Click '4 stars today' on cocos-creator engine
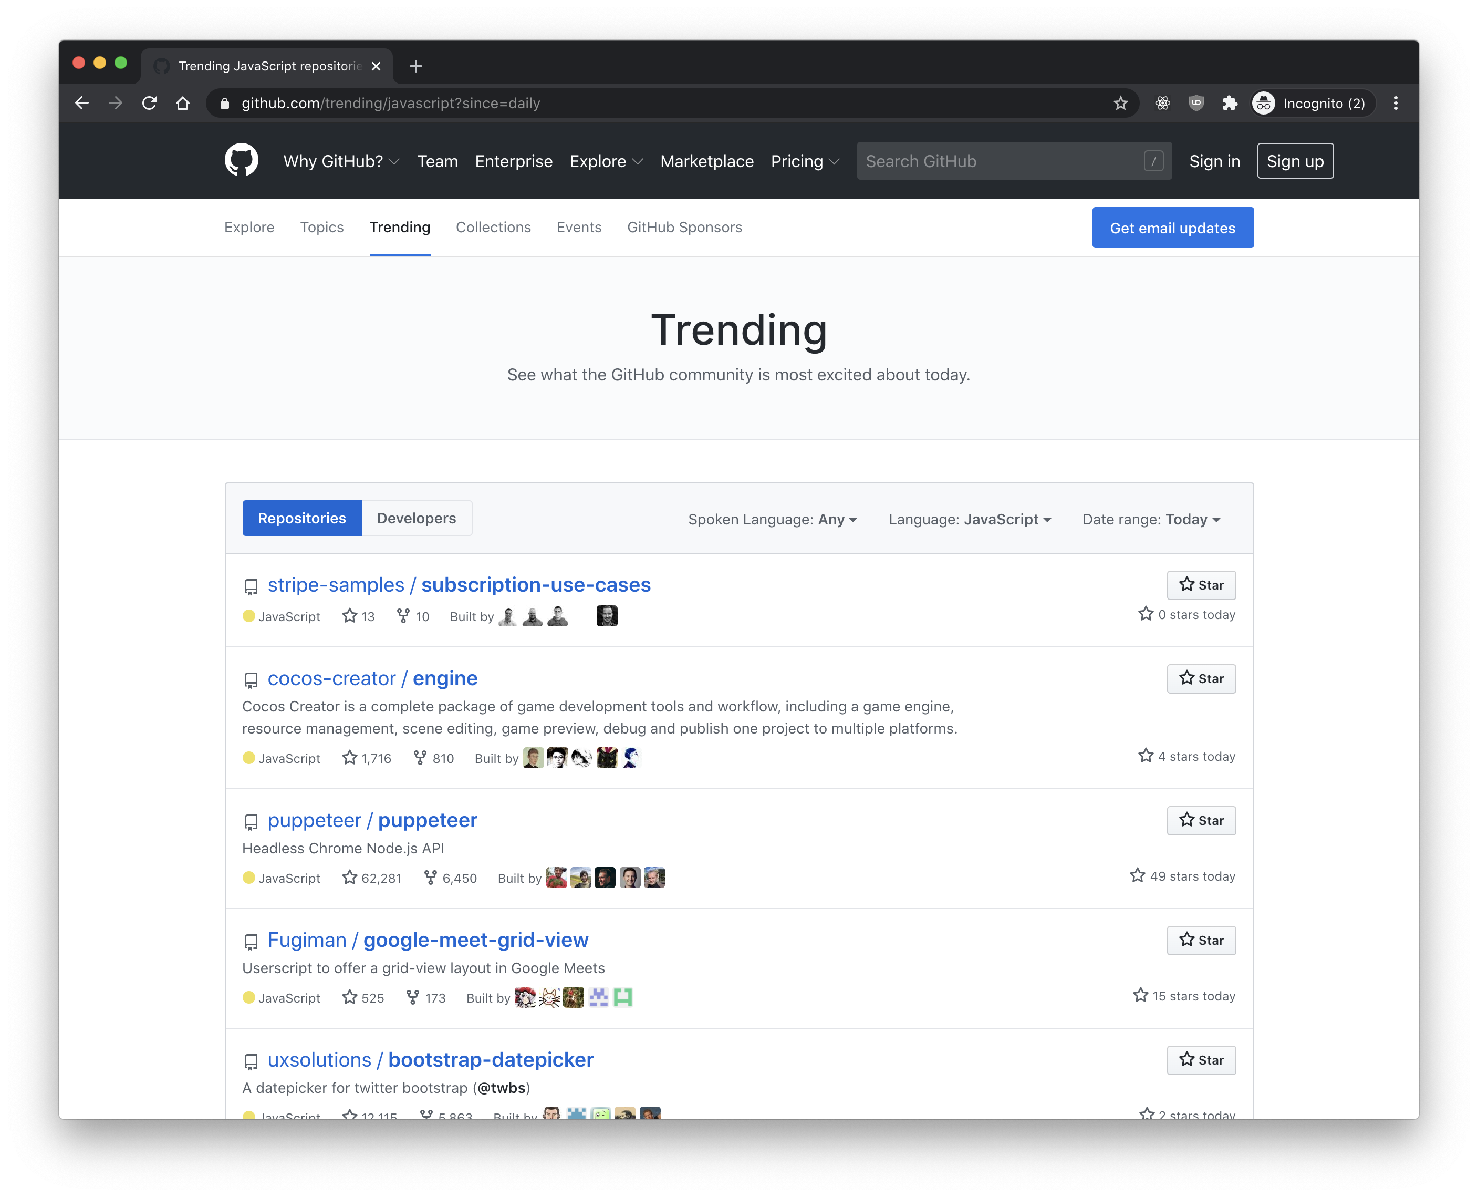1478x1197 pixels. [1186, 756]
